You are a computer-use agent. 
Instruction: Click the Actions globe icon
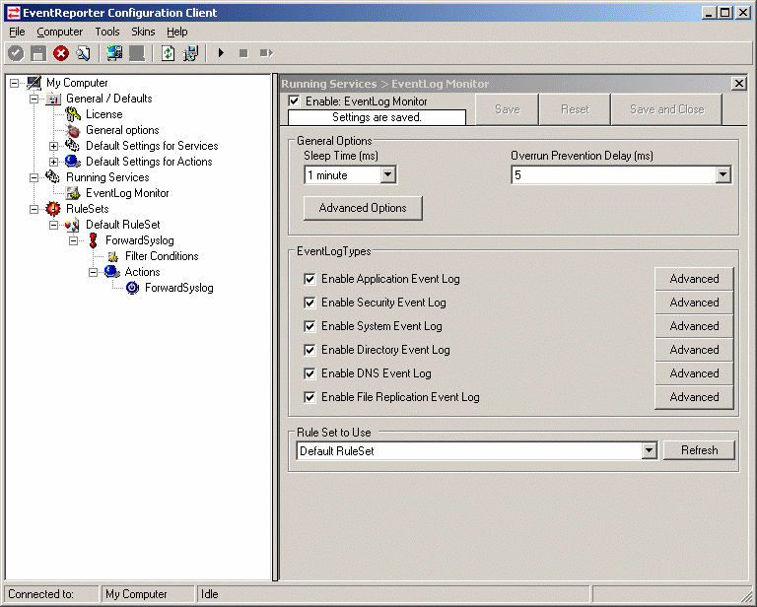point(112,272)
